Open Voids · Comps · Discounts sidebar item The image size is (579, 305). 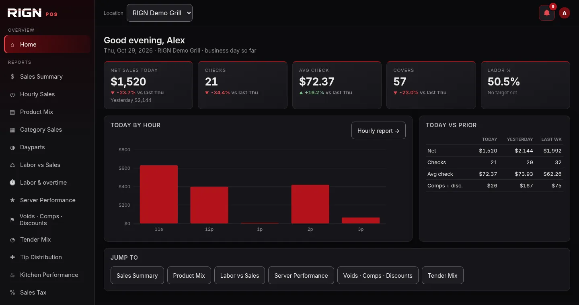tap(47, 220)
